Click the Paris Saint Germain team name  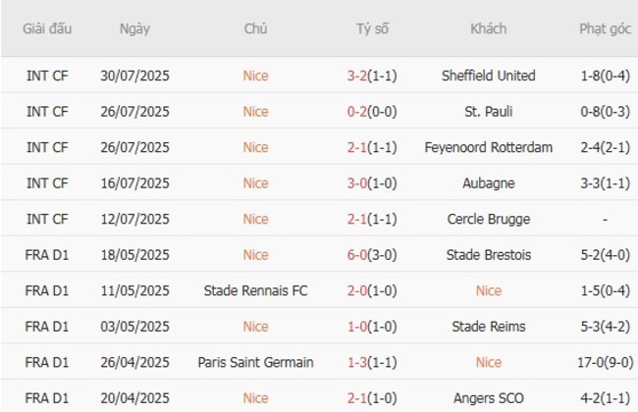tap(255, 362)
